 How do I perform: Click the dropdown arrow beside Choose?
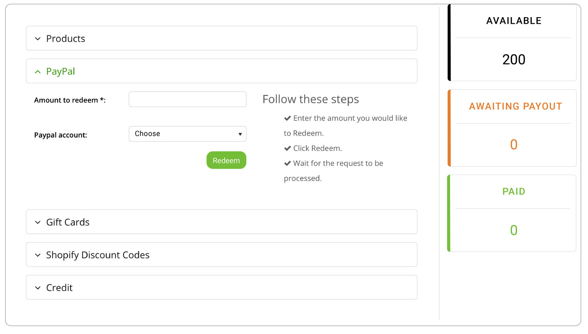click(240, 134)
